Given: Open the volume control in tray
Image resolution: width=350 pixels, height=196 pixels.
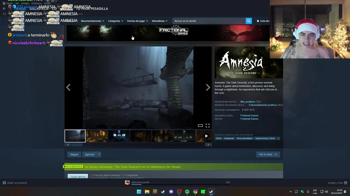Looking at the screenshot, I should click(x=326, y=192).
